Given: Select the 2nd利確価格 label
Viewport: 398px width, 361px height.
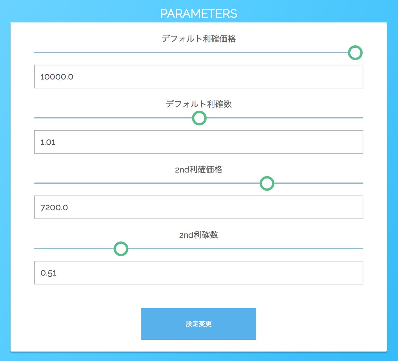Looking at the screenshot, I should tap(199, 169).
